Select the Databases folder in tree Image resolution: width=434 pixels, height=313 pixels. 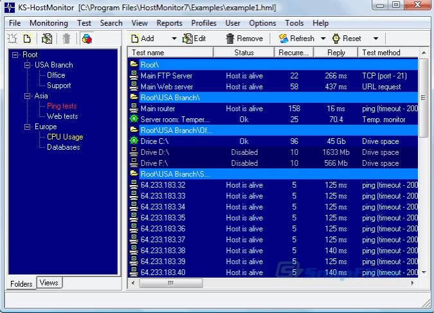tap(64, 147)
